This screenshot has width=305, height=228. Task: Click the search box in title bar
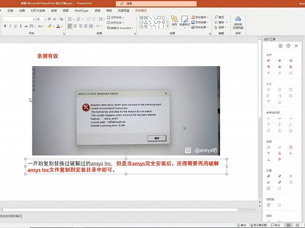pyautogui.click(x=156, y=4)
